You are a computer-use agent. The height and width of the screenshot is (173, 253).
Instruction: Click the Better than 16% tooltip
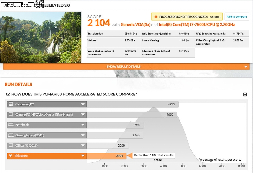154,155
